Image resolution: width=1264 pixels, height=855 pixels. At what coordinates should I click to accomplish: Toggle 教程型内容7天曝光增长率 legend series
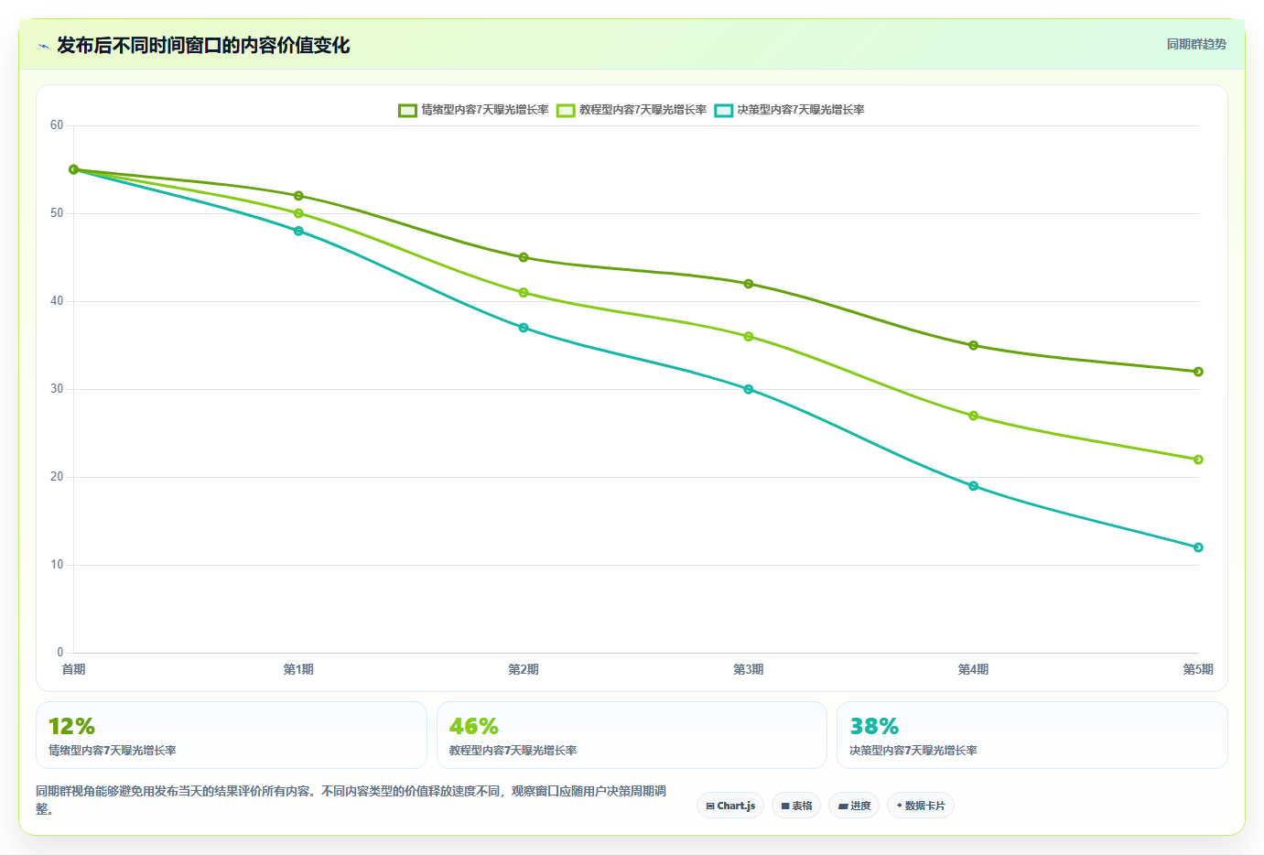(632, 110)
